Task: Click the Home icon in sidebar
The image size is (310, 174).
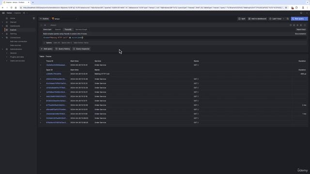Action: pyautogui.click(x=7, y=18)
